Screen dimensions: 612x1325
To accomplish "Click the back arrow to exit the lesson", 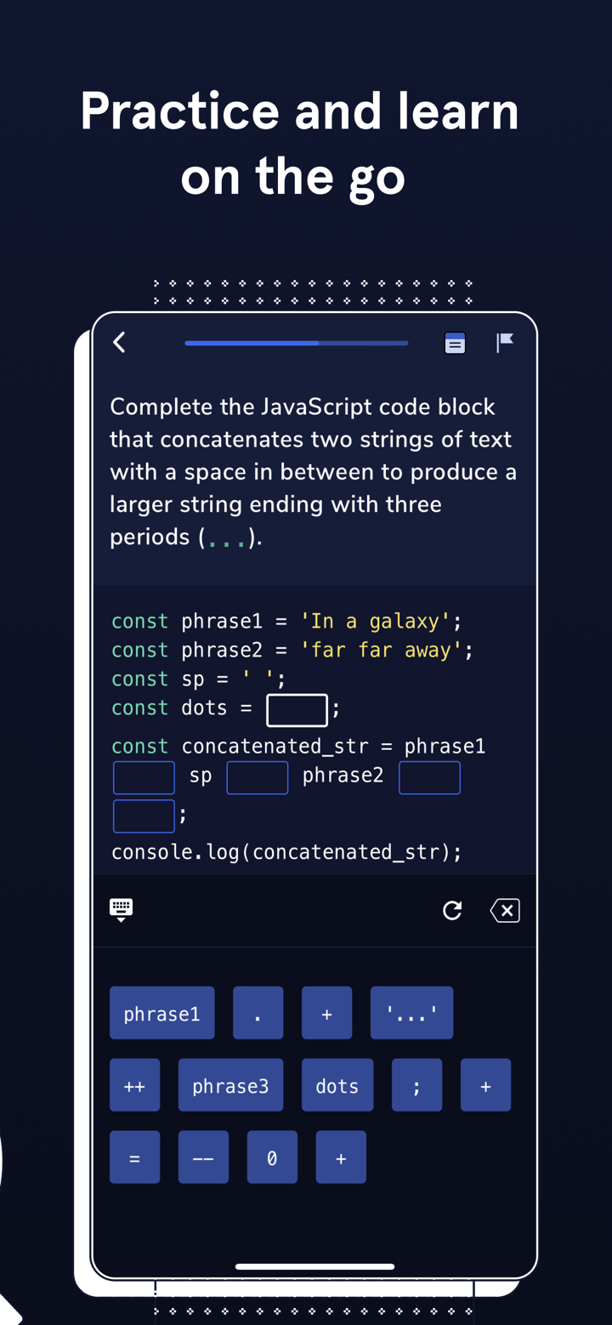I will [118, 343].
